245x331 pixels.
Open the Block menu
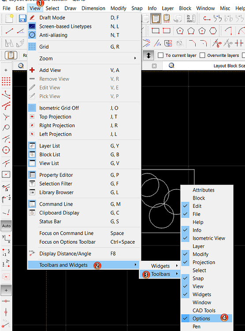185,8
